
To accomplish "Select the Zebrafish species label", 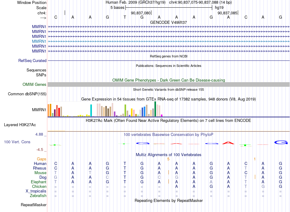I will tap(38, 196).
